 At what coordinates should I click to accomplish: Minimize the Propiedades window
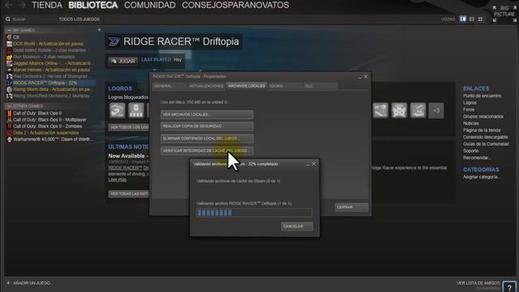(360, 77)
